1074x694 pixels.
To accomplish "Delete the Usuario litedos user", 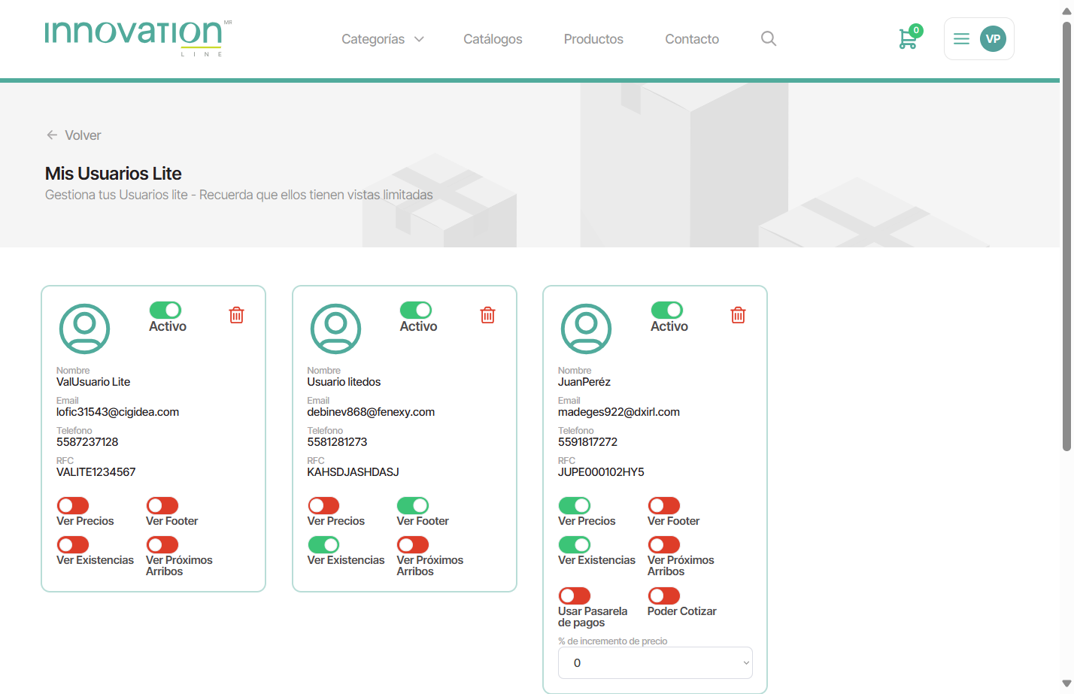I will tap(487, 315).
